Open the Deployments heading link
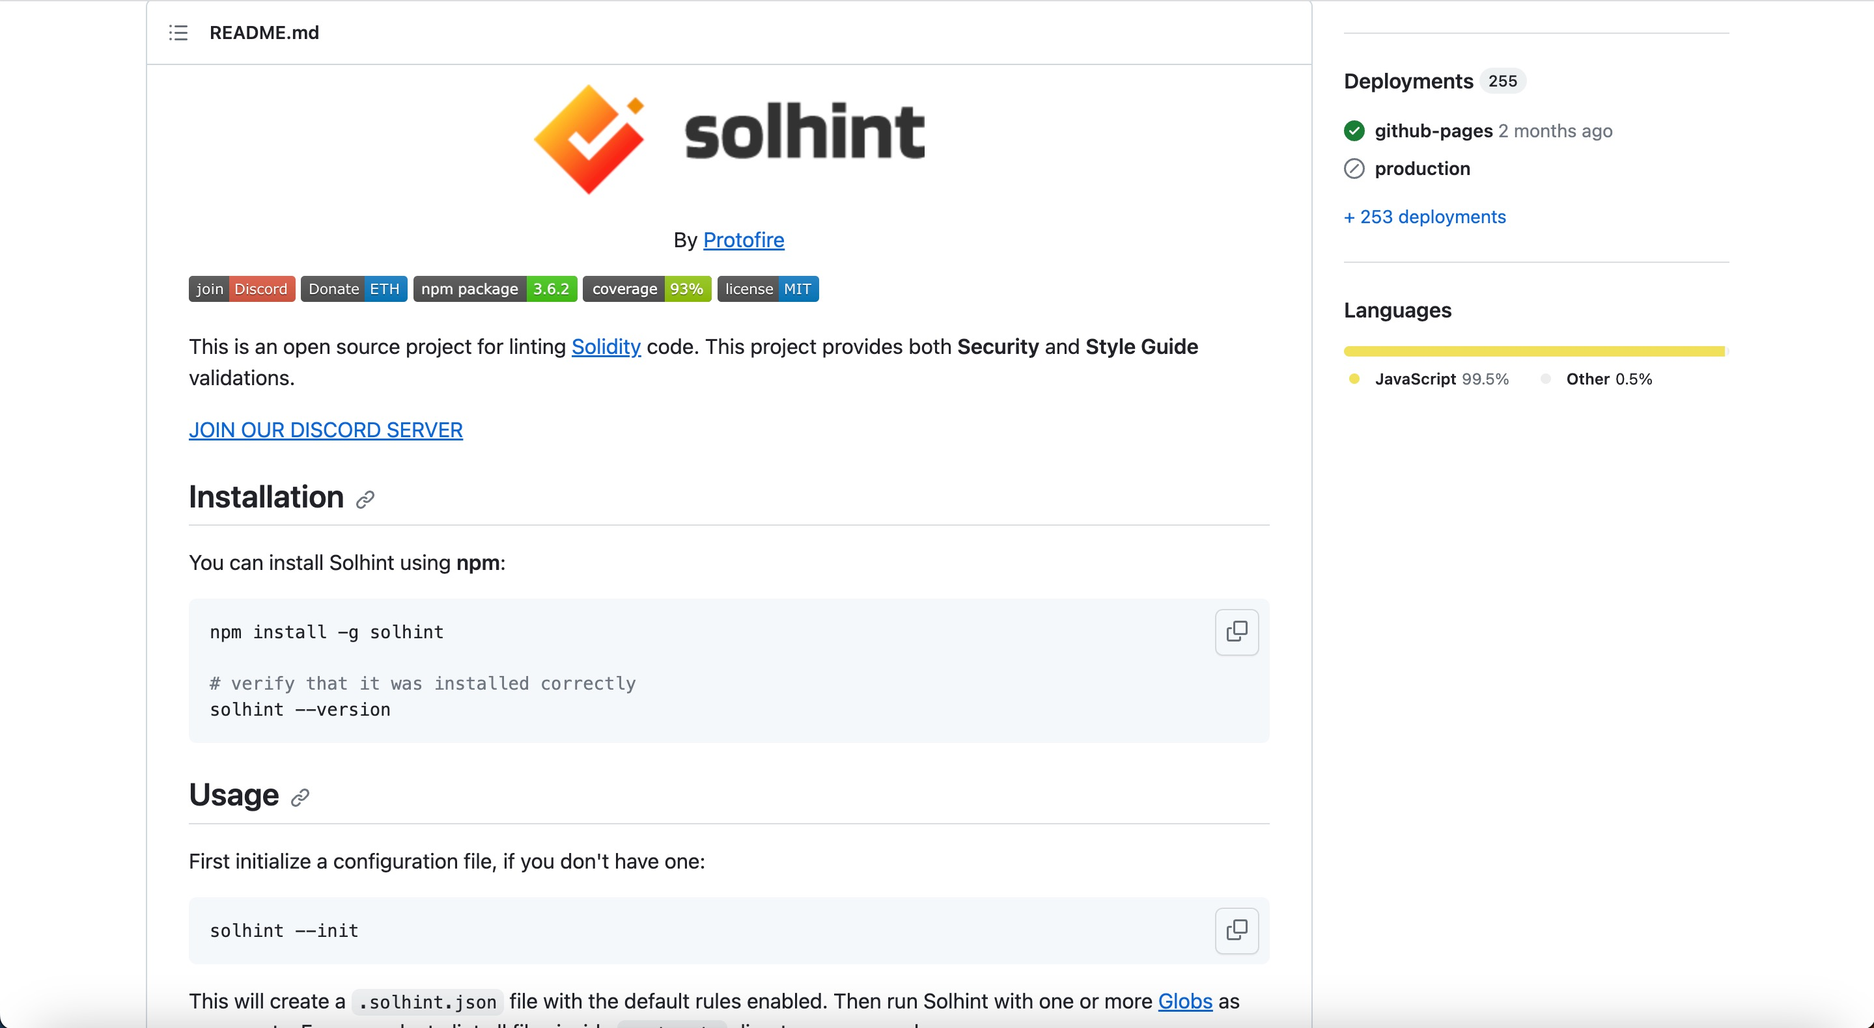Viewport: 1874px width, 1028px height. [1408, 81]
